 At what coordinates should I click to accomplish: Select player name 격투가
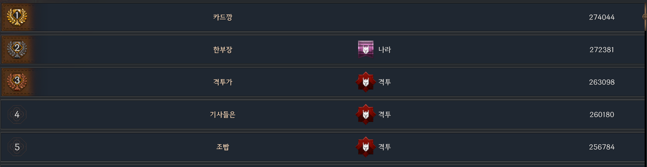pos(223,82)
